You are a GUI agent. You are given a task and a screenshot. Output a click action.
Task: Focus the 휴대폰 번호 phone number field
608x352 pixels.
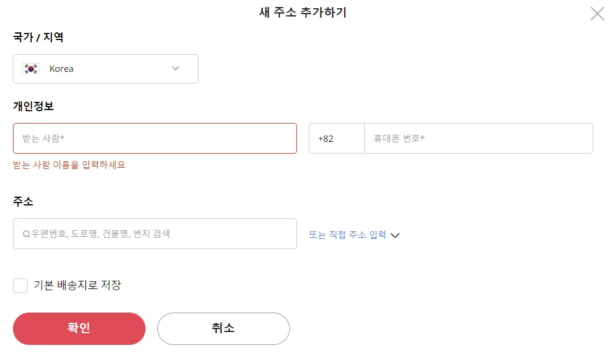coord(479,138)
